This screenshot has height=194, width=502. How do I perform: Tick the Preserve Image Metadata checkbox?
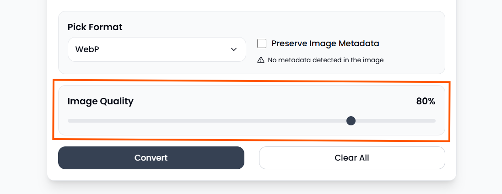pyautogui.click(x=262, y=43)
